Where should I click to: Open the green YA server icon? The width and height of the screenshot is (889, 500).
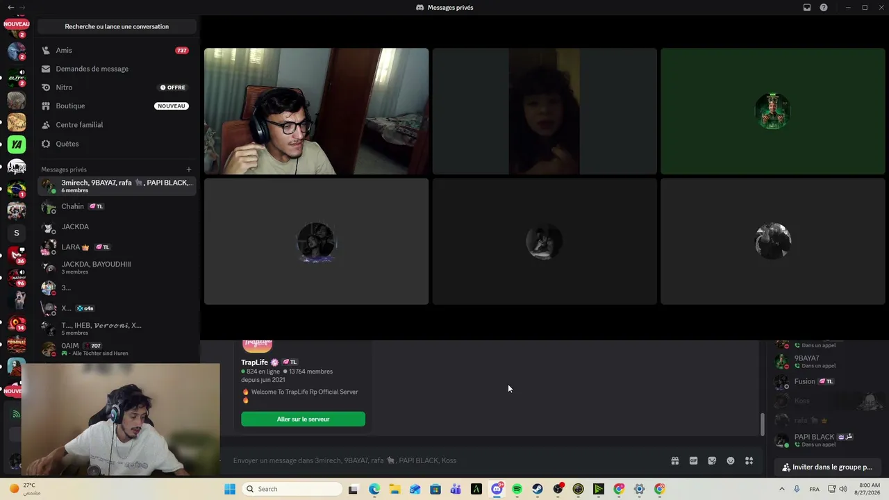click(17, 144)
